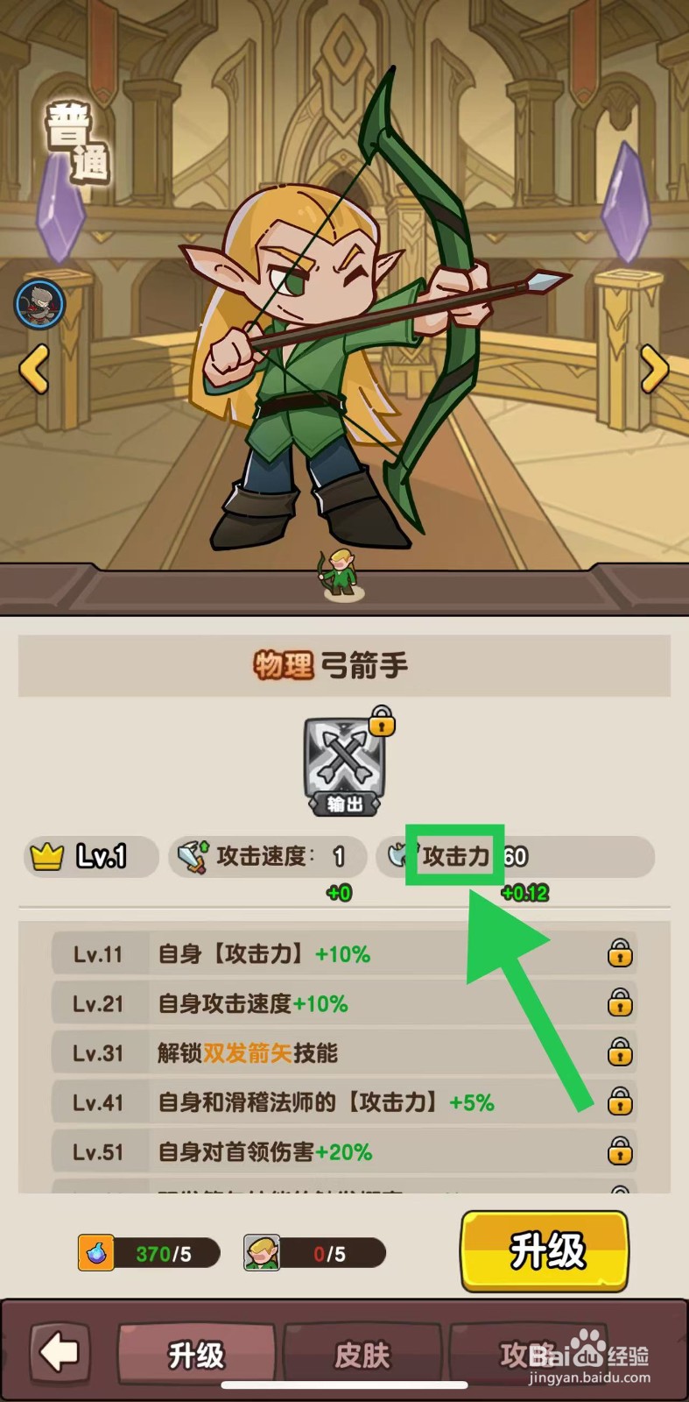Tap the back arrow button at bottom left
Screen dimensions: 689x1402
60,1352
